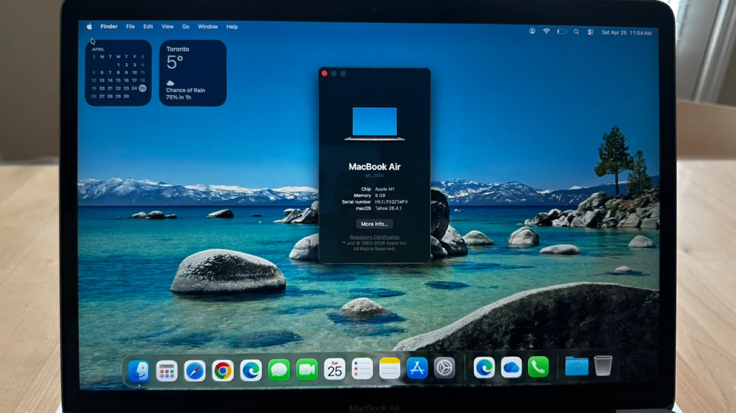736x413 pixels.
Task: Click the Apple M1 chip value
Action: [385, 189]
